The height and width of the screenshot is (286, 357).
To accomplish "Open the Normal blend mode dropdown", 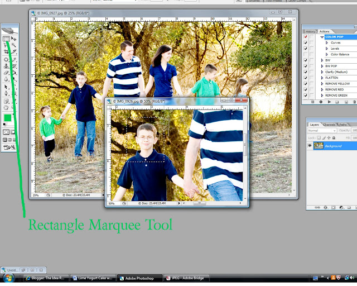I will (322, 131).
